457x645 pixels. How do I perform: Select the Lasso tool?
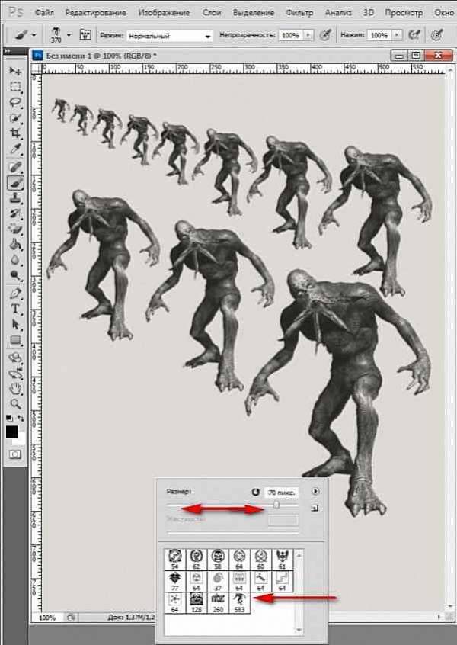coord(15,101)
